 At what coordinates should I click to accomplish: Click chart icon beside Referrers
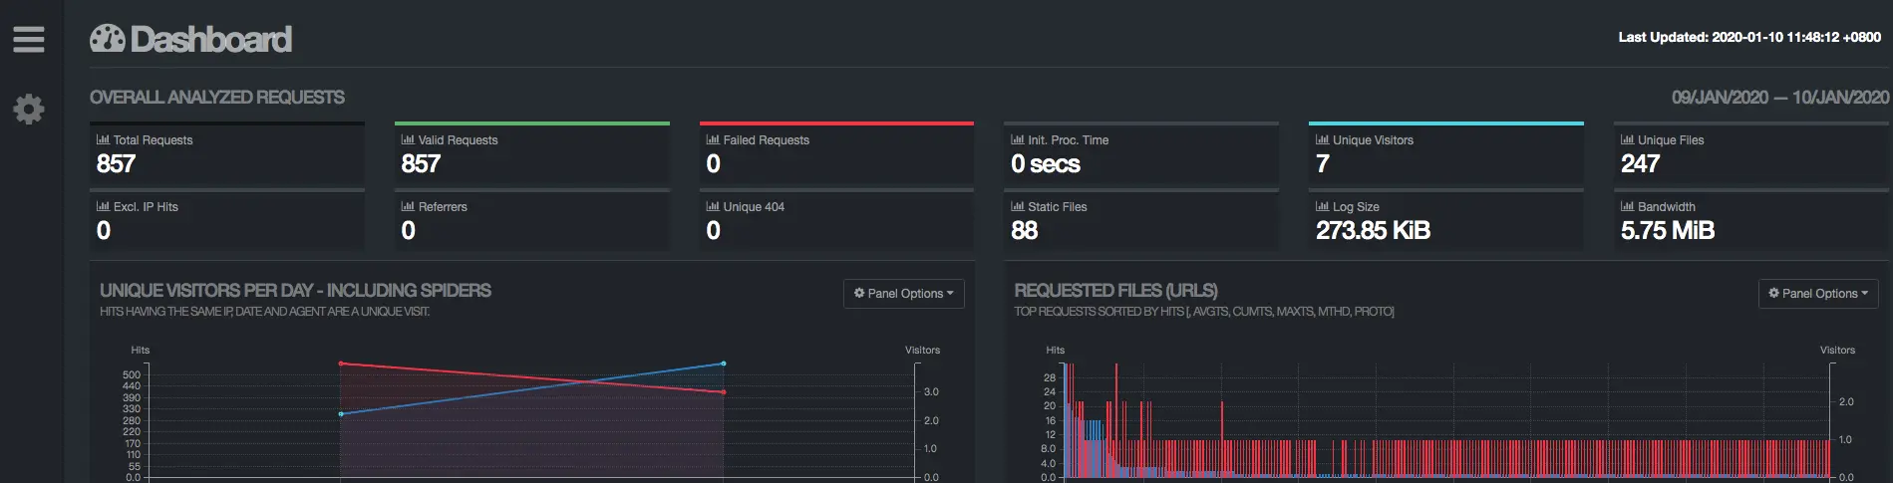point(408,206)
